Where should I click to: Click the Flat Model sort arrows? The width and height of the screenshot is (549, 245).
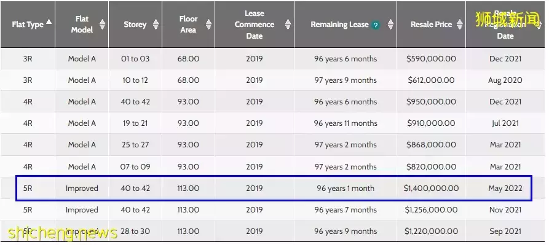[102, 24]
